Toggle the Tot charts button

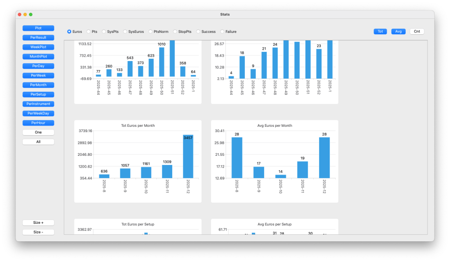(x=381, y=32)
